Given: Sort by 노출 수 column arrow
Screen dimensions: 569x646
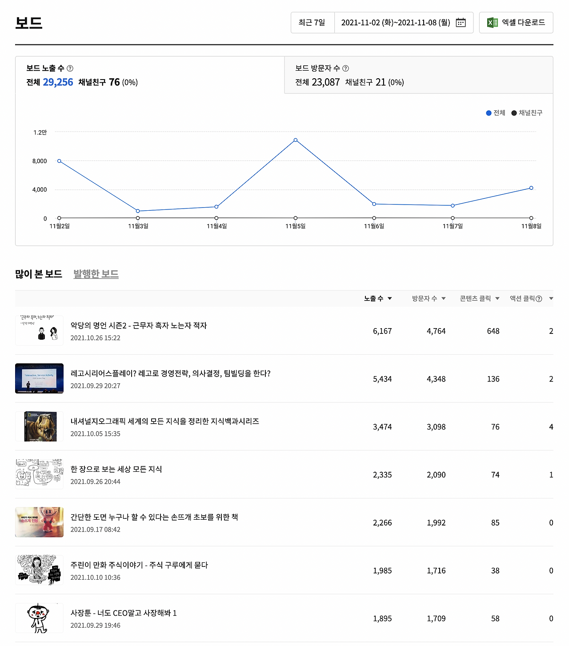Looking at the screenshot, I should 390,298.
